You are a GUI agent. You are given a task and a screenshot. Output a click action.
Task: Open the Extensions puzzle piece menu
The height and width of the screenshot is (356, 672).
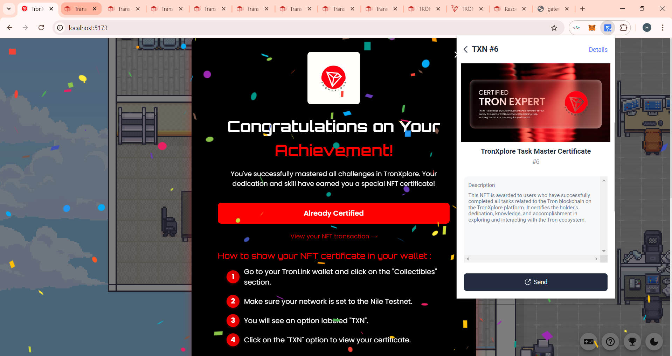click(x=624, y=28)
